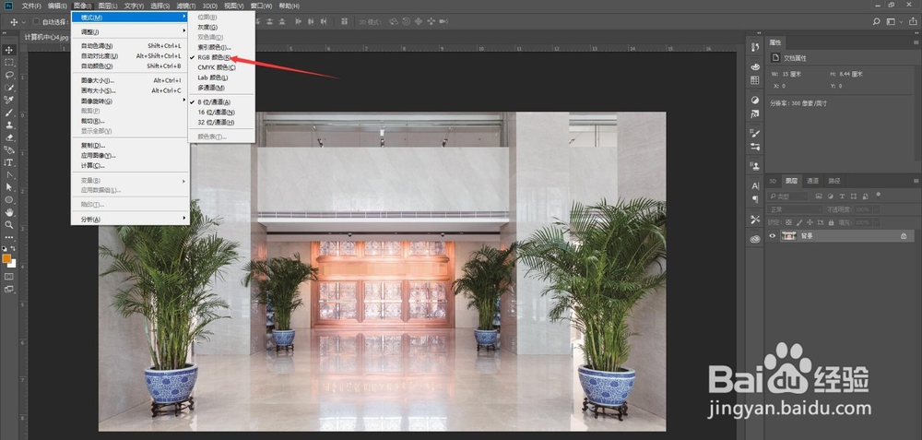This screenshot has height=440, width=922.
Task: Toggle pixel layer filter icon
Action: 818,196
